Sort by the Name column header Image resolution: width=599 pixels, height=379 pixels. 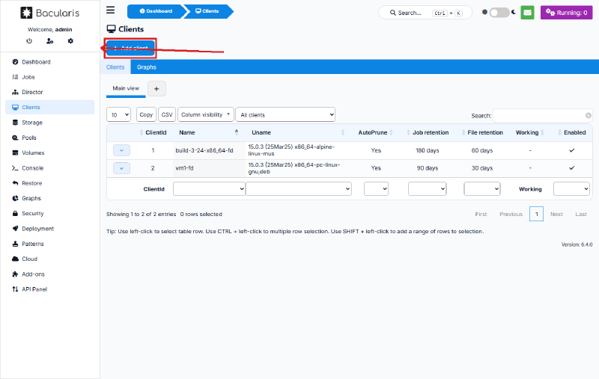[x=209, y=133]
